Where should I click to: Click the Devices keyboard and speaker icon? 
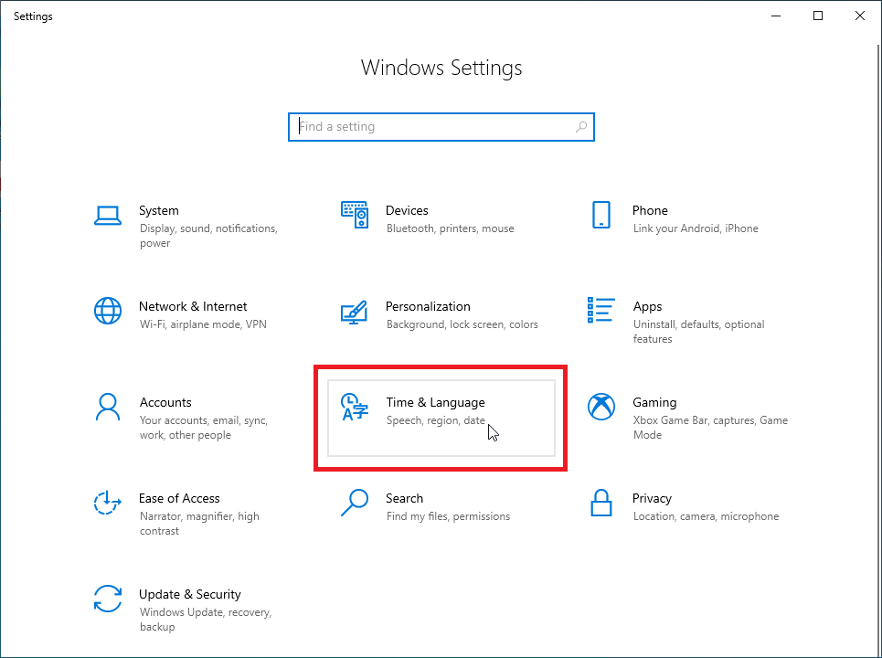click(x=355, y=215)
